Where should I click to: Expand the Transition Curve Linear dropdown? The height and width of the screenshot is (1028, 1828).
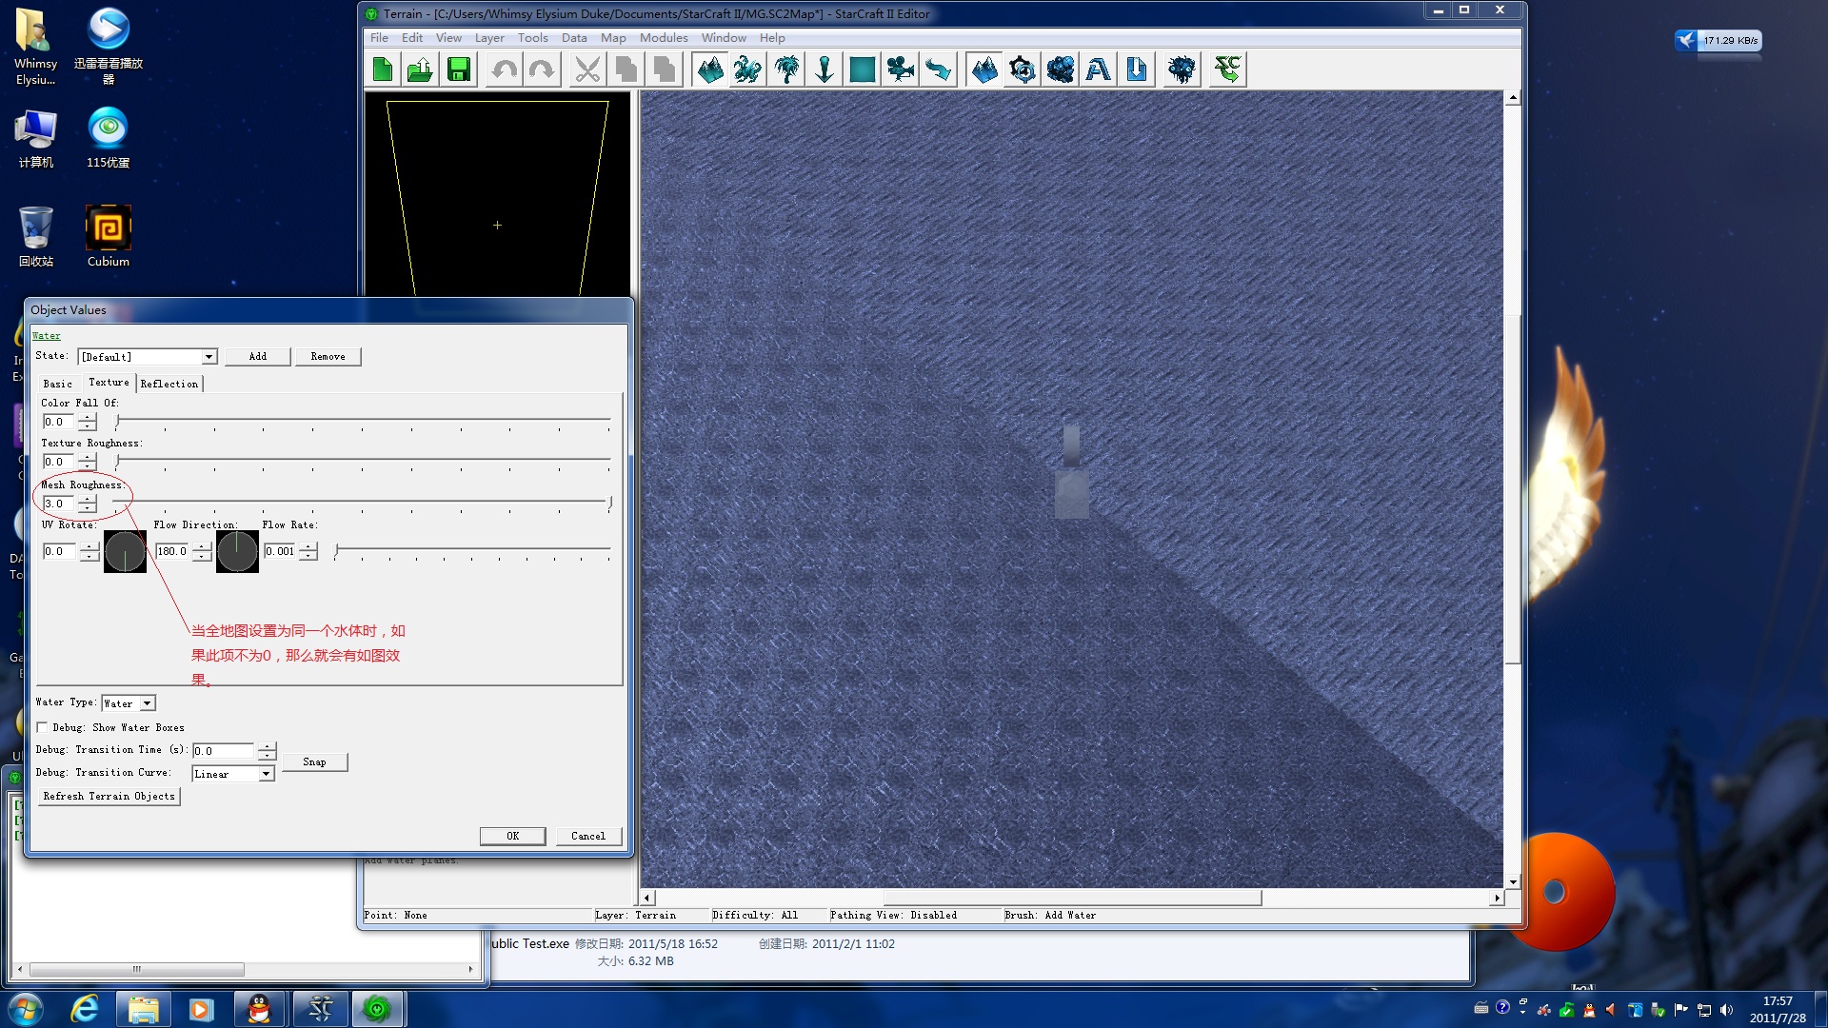[x=267, y=774]
